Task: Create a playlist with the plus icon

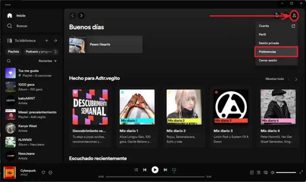Action: 47,40
